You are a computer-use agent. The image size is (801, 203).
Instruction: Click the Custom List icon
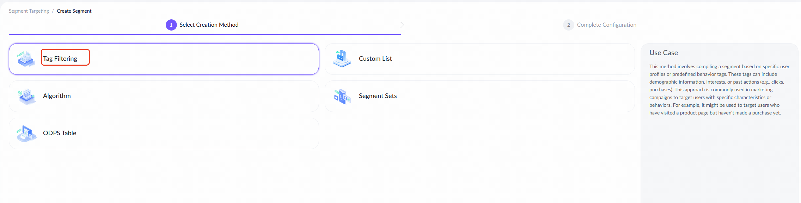(x=342, y=59)
